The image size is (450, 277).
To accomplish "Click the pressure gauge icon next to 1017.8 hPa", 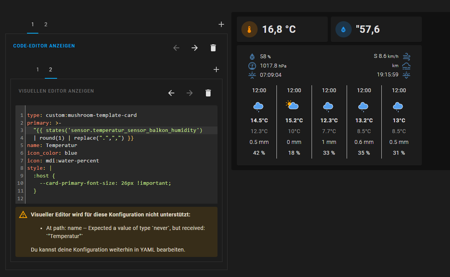I will pyautogui.click(x=252, y=66).
